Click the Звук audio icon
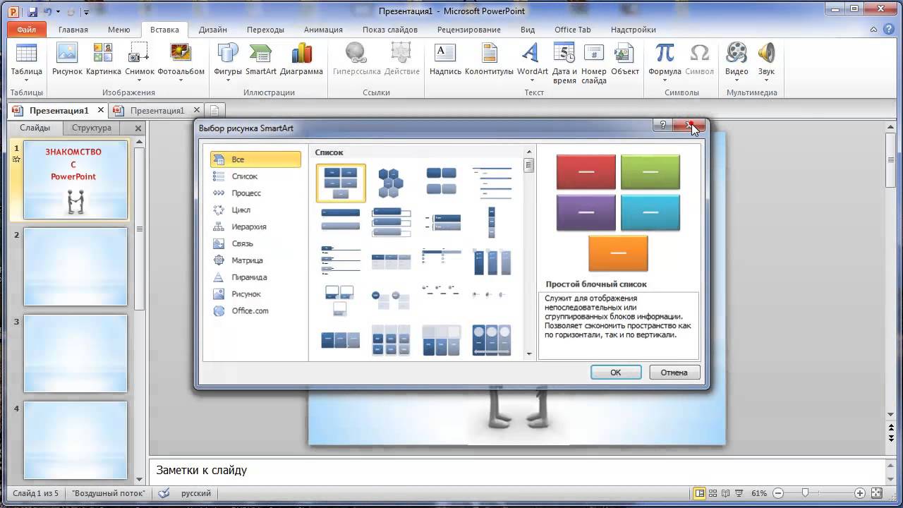 766,54
